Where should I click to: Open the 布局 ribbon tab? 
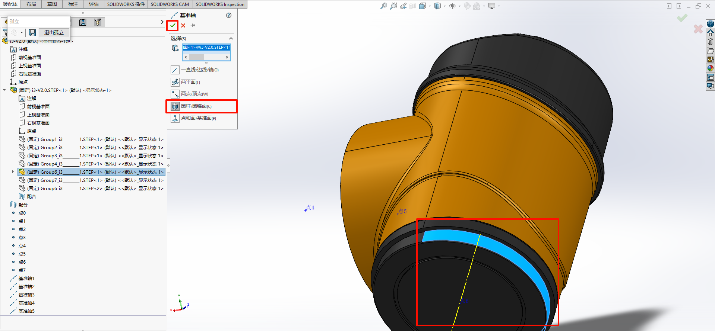click(x=31, y=4)
